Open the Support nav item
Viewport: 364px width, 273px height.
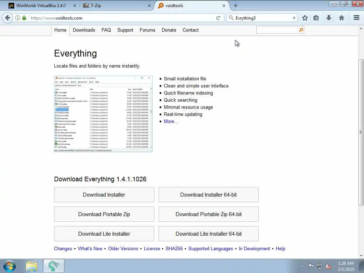[x=125, y=30]
